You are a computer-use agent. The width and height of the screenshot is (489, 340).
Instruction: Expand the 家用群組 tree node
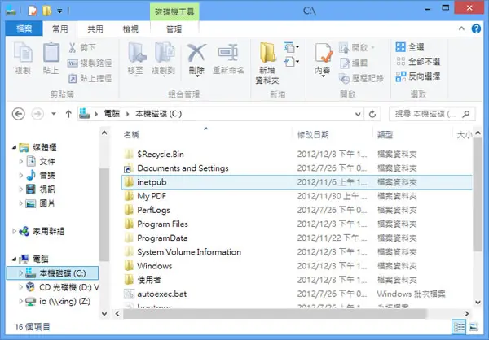pyautogui.click(x=14, y=231)
